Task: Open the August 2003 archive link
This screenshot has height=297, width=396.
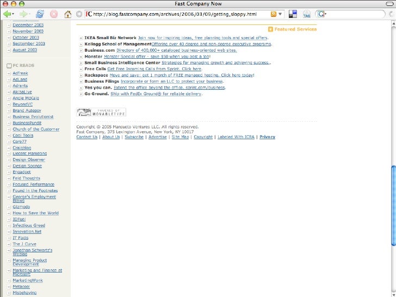Action: (25, 49)
